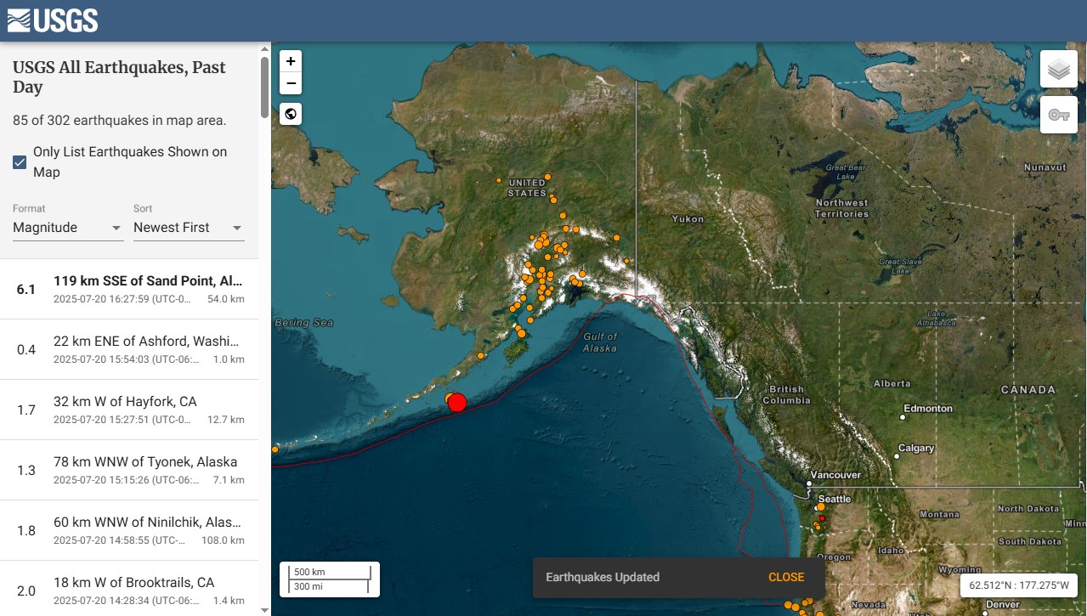Click the Gulf of Alaska label
The image size is (1087, 616).
coord(600,342)
